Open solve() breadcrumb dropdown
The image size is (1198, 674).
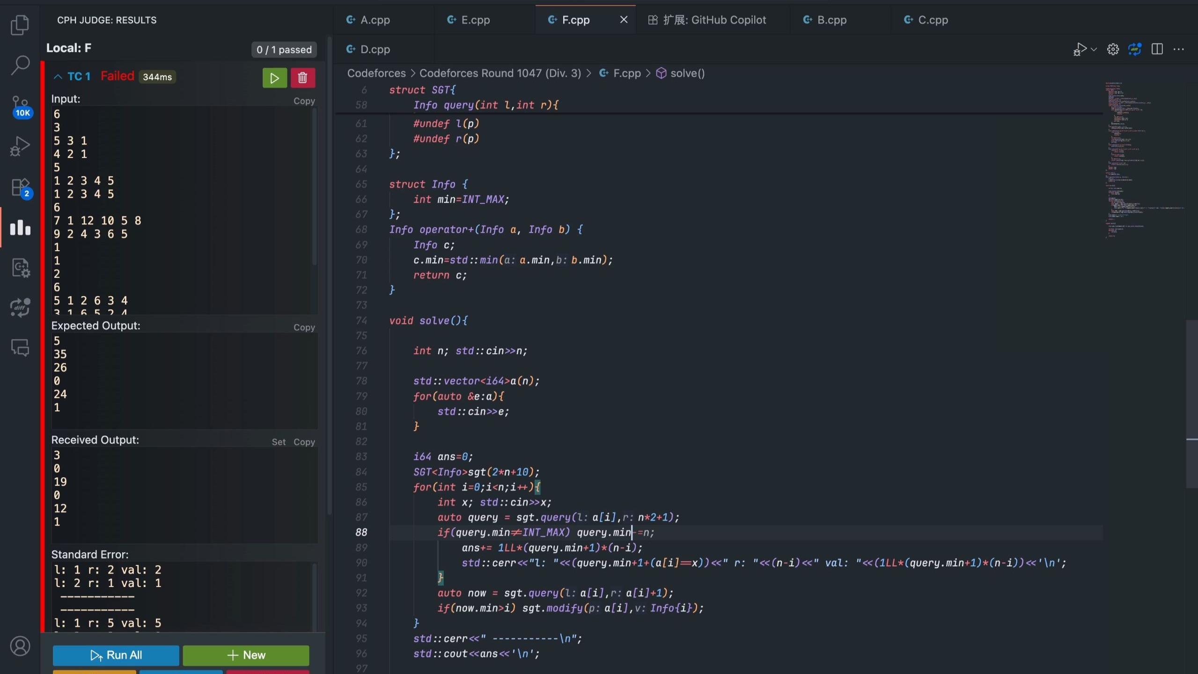coord(687,73)
